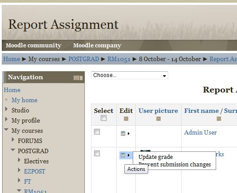Expand the Studio navigation node
The height and width of the screenshot is (193, 237).
point(6,109)
